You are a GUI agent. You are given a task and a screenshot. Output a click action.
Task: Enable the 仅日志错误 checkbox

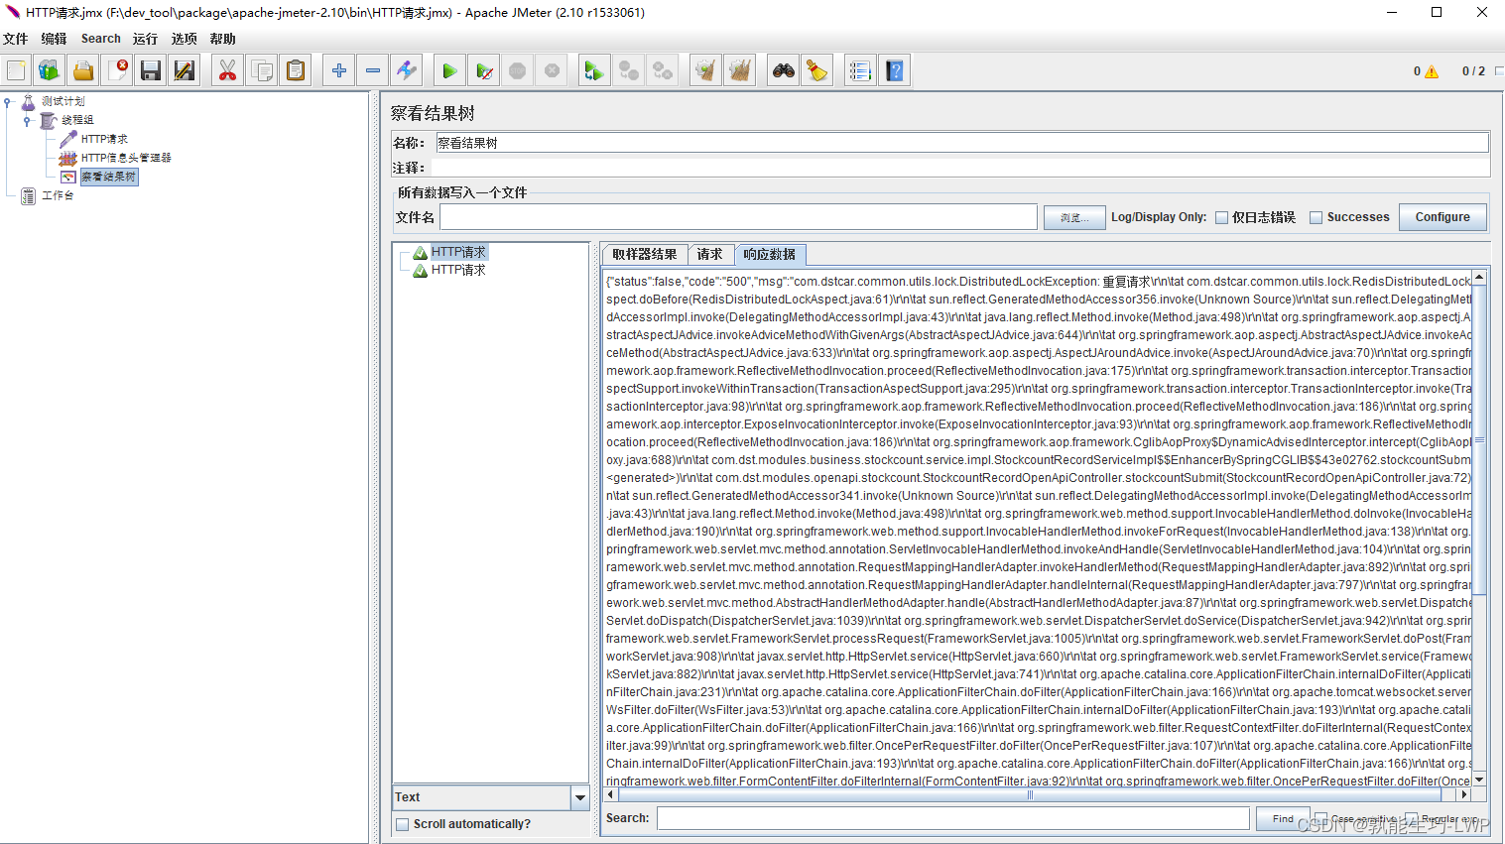pyautogui.click(x=1222, y=218)
